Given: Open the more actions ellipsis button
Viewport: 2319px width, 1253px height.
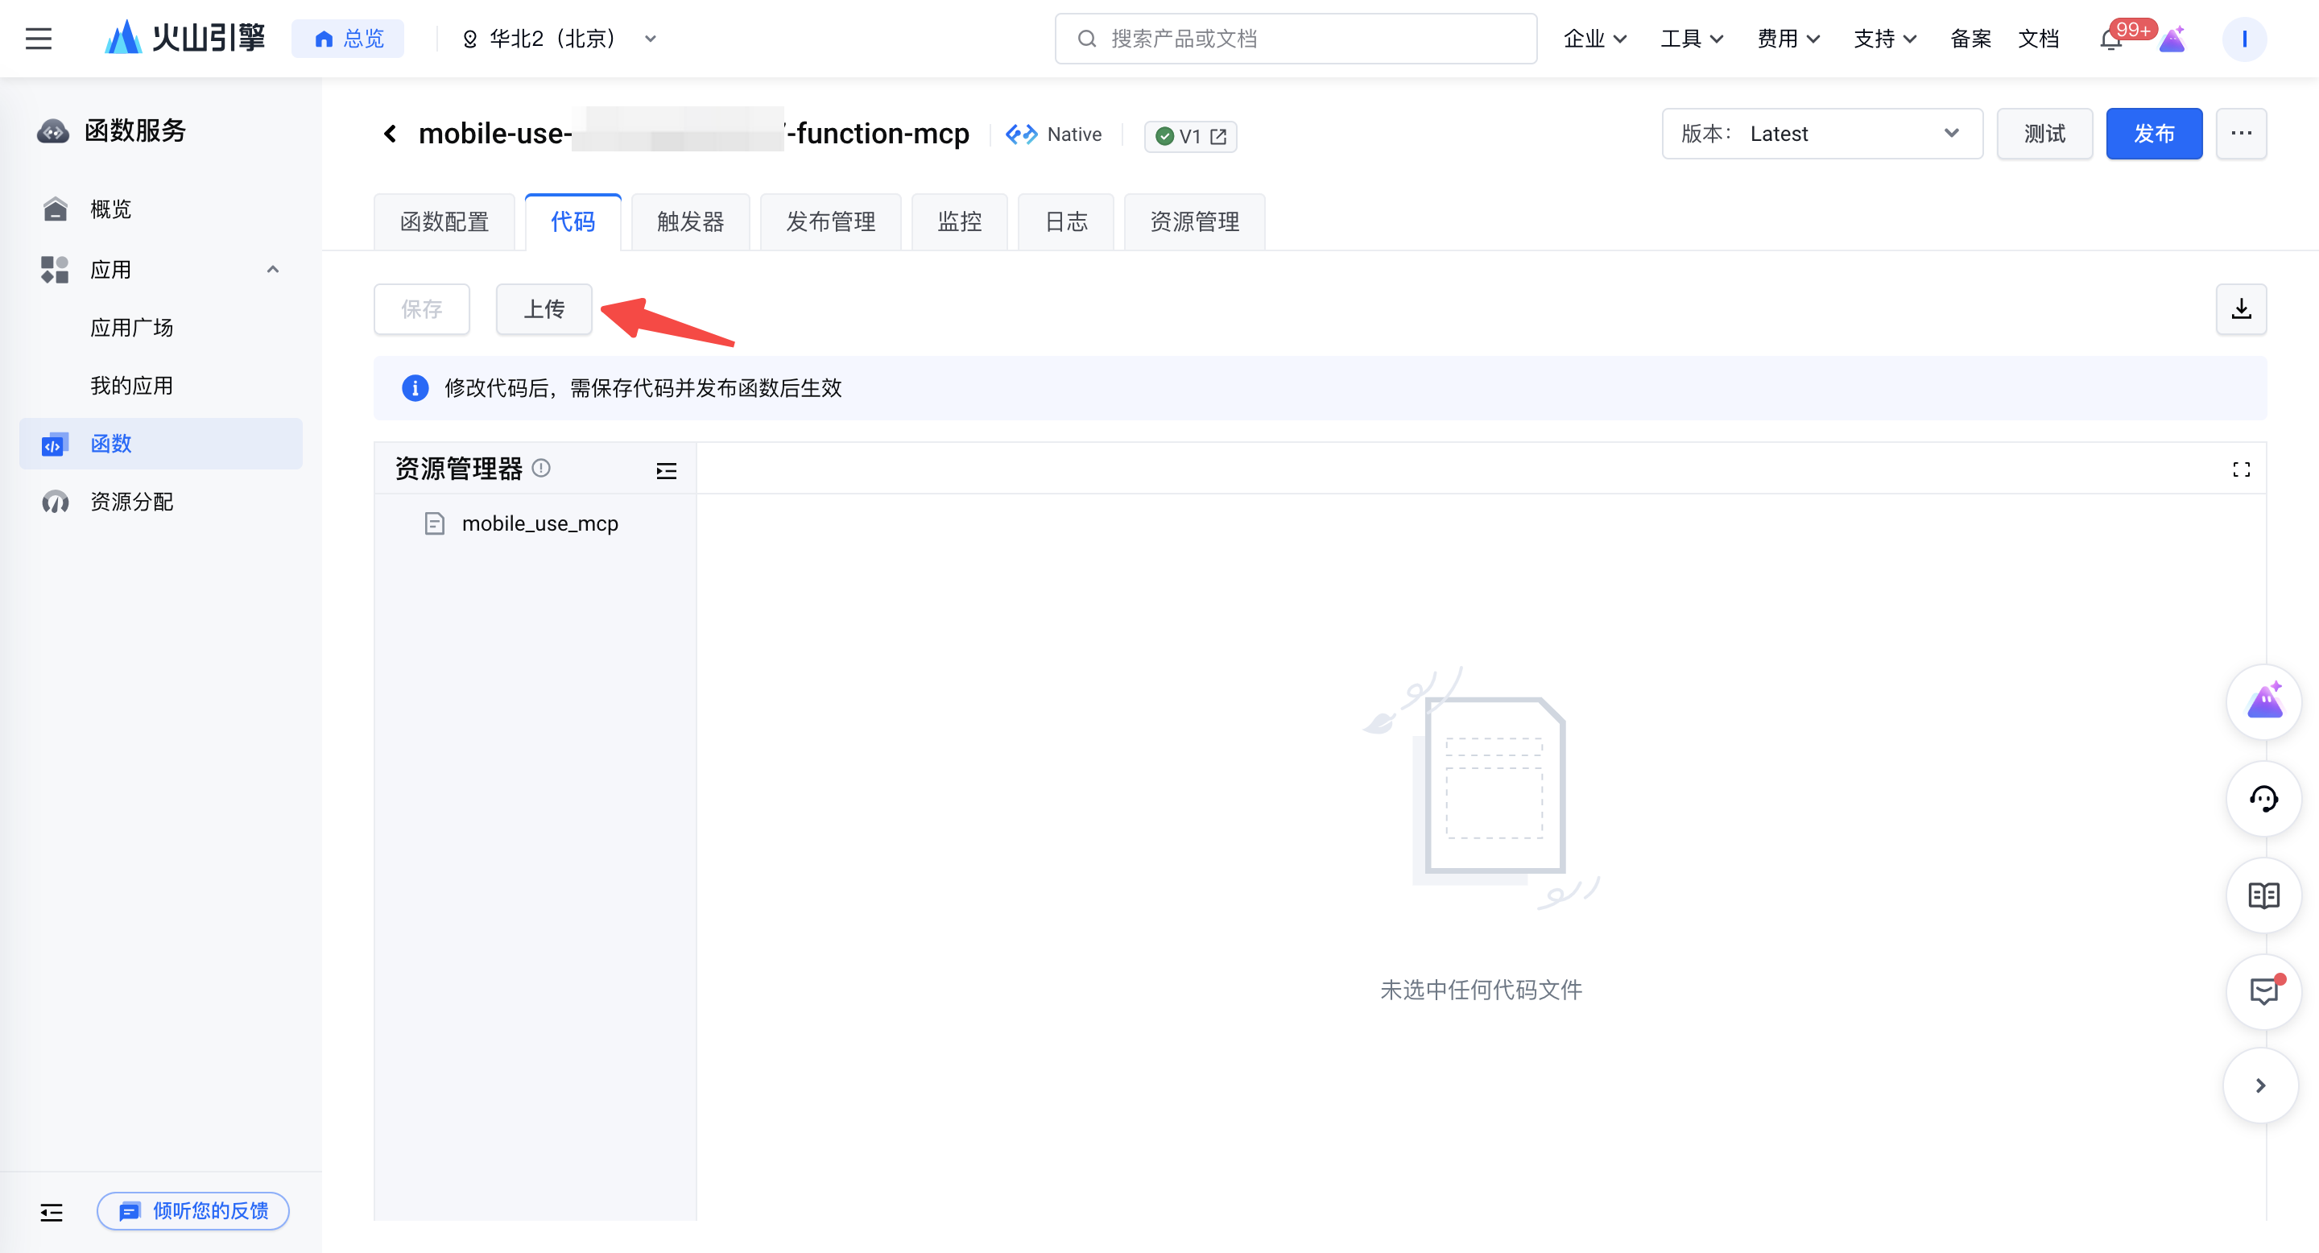Looking at the screenshot, I should (2241, 133).
